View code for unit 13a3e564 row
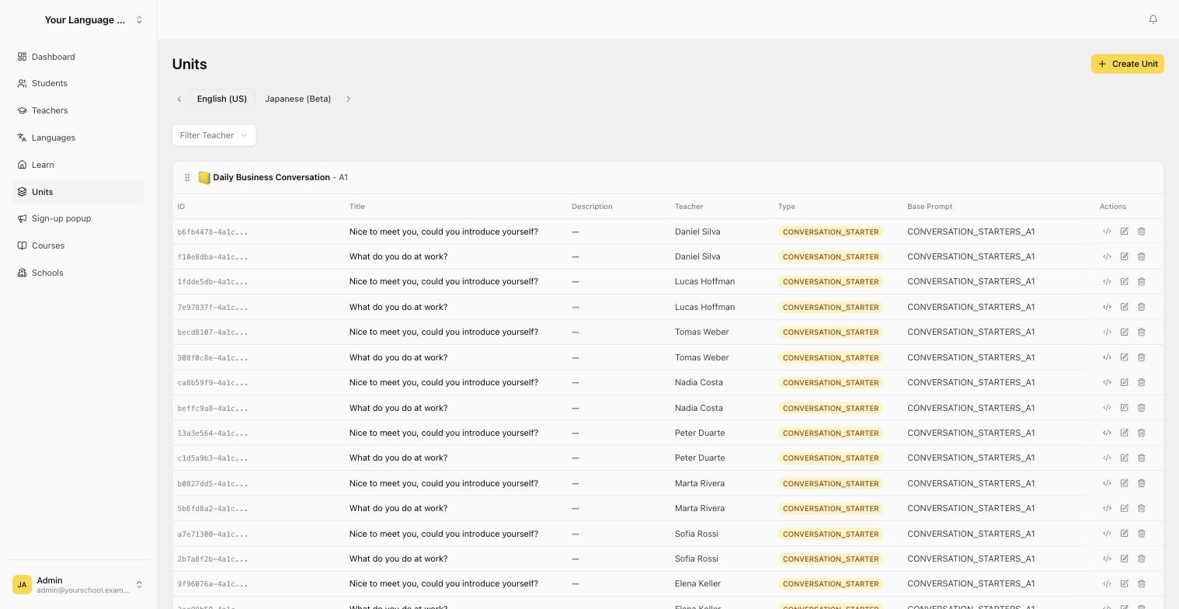Screen dimensions: 1179x609 pos(1107,433)
